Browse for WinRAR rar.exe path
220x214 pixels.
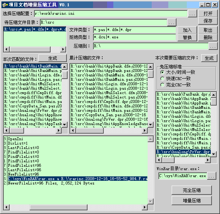(211, 176)
